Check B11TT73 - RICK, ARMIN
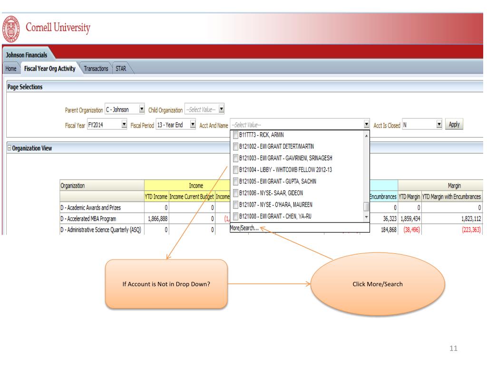The width and height of the screenshot is (487, 365). pyautogui.click(x=235, y=134)
